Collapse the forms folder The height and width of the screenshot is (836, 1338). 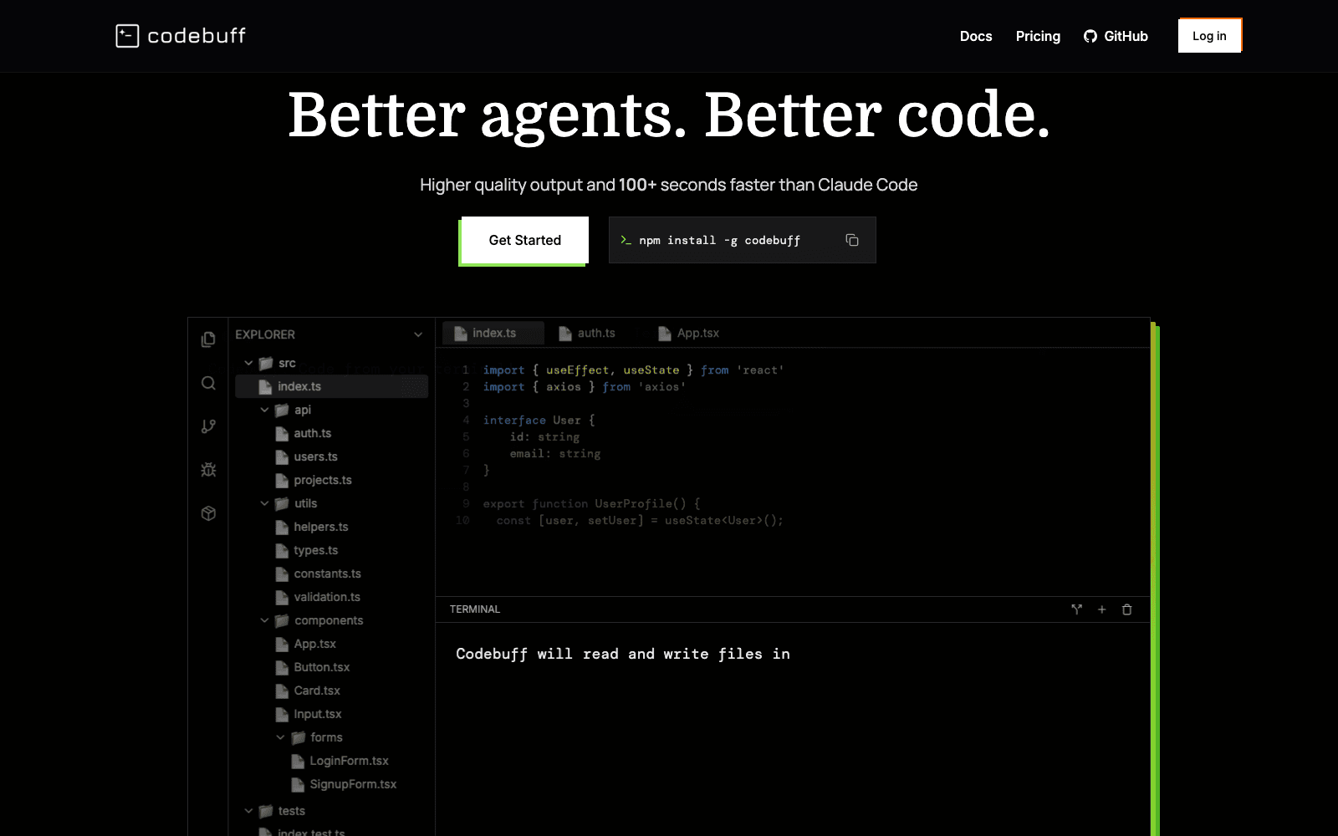coord(280,737)
